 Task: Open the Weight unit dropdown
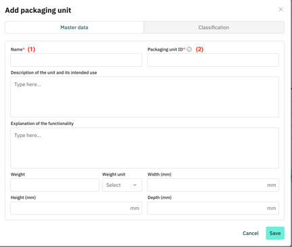122,185
